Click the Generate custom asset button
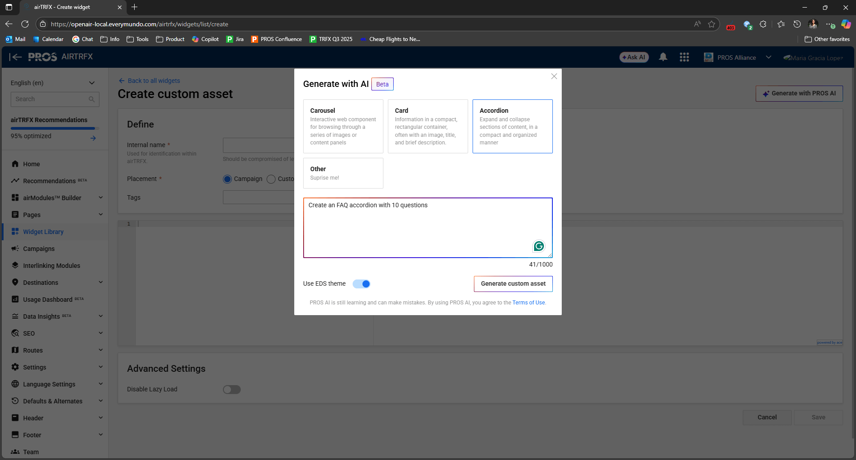856x460 pixels. tap(513, 284)
